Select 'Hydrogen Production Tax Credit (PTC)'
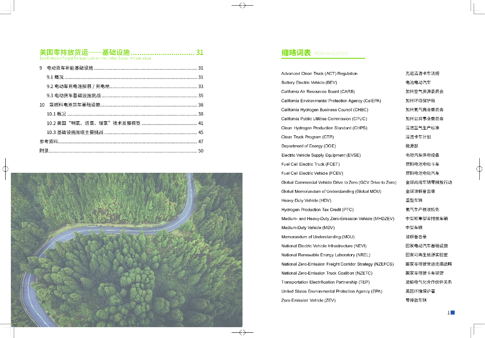Viewport: 485px width, 338px height. pyautogui.click(x=317, y=210)
